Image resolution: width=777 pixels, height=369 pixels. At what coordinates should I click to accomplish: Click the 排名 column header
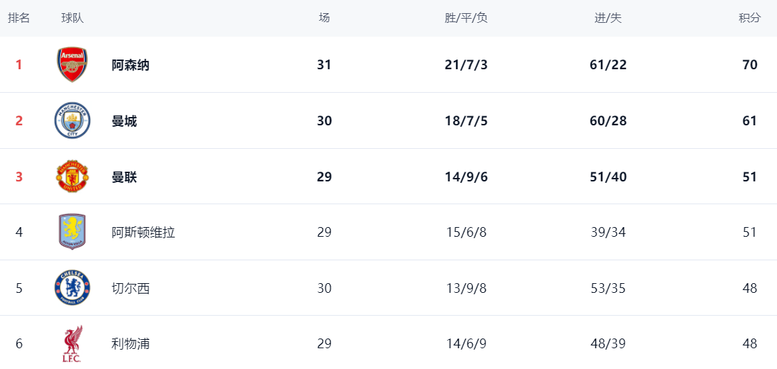19,18
